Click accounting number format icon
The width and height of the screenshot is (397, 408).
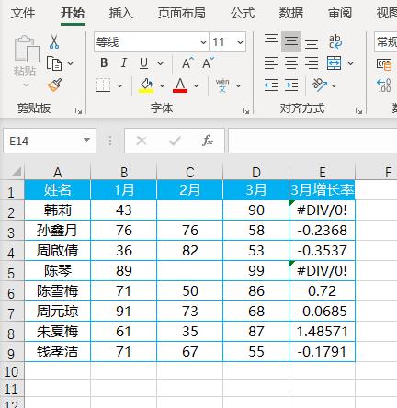pos(384,64)
